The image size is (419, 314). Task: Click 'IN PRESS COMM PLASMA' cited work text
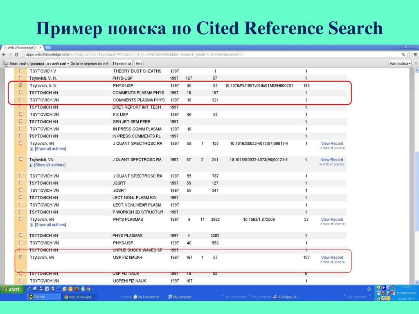point(137,129)
